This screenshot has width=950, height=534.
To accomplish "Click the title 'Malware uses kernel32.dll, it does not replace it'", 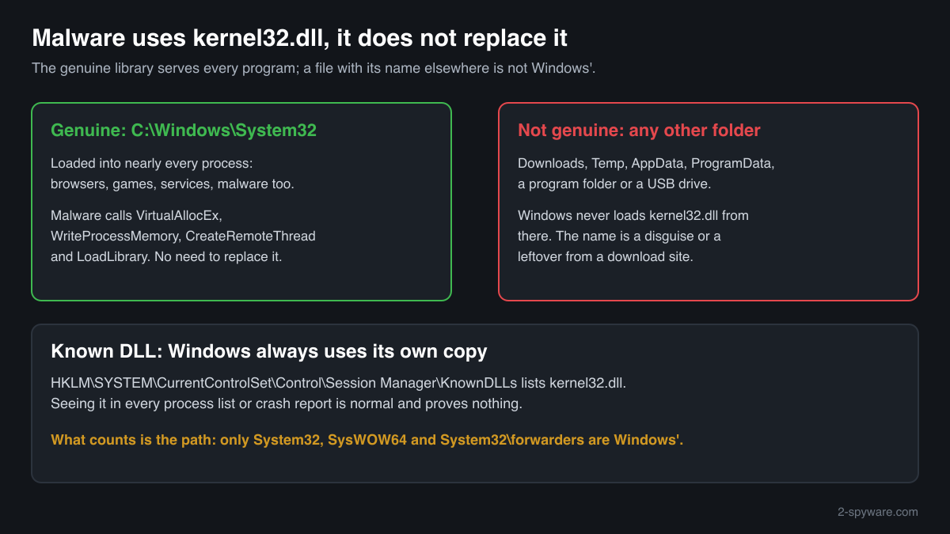I will coord(299,38).
